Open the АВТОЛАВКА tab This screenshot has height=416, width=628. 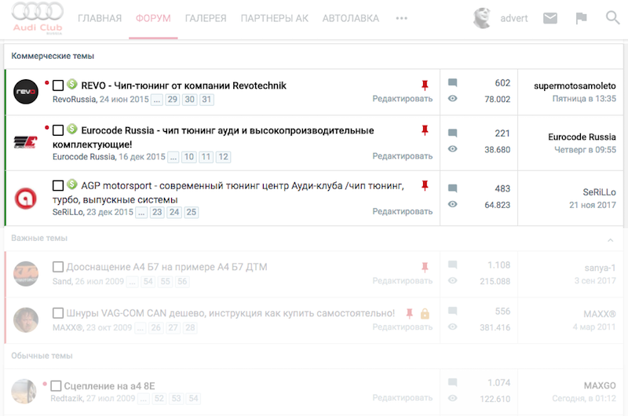[x=351, y=18]
